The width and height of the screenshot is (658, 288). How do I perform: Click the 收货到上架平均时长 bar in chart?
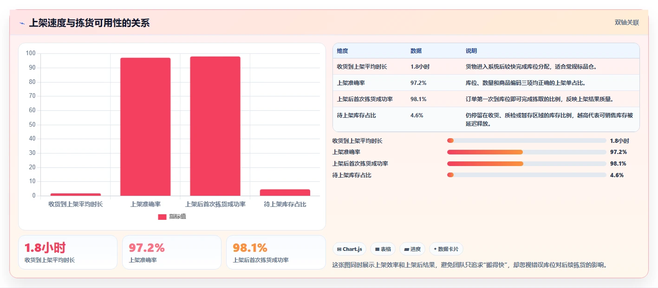76,194
